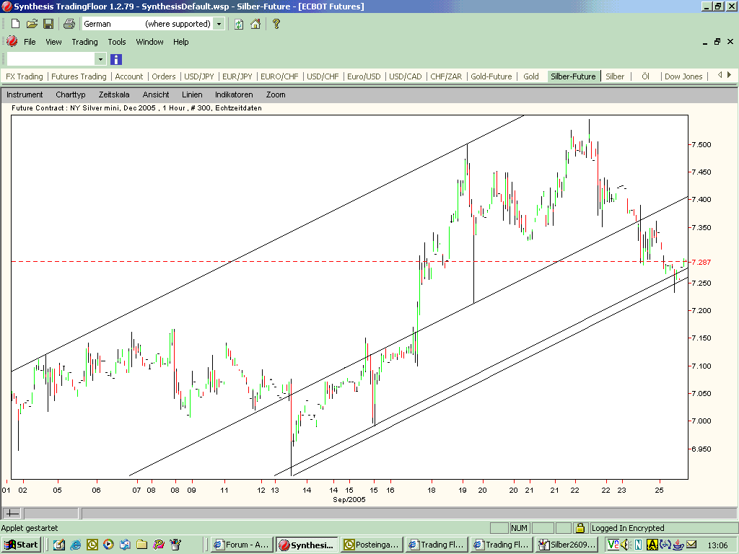The height and width of the screenshot is (554, 739).
Task: Create a new document with toolbar icon
Action: (15, 24)
